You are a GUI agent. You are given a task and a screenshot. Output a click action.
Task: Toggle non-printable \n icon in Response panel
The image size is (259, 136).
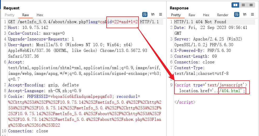click(x=245, y=15)
